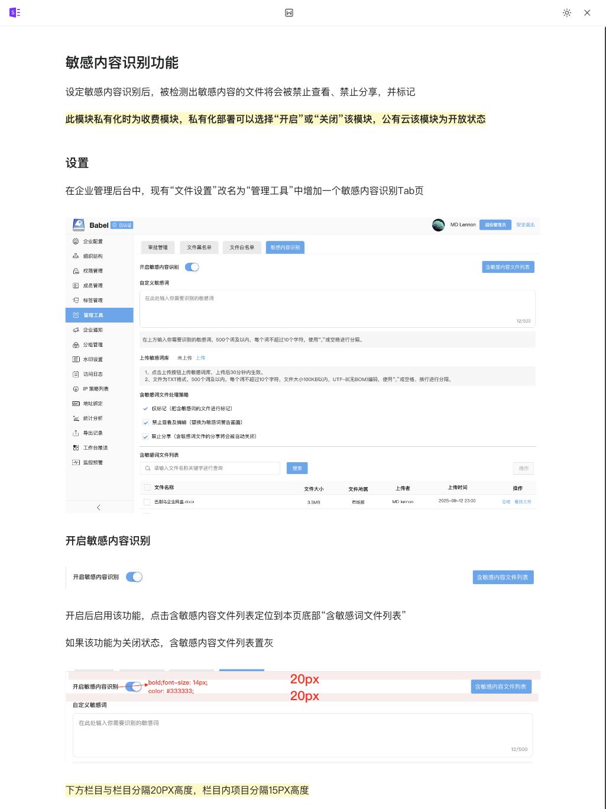This screenshot has width=606, height=809.
Task: Click the 分组管理 sidebar icon
Action: tap(76, 344)
